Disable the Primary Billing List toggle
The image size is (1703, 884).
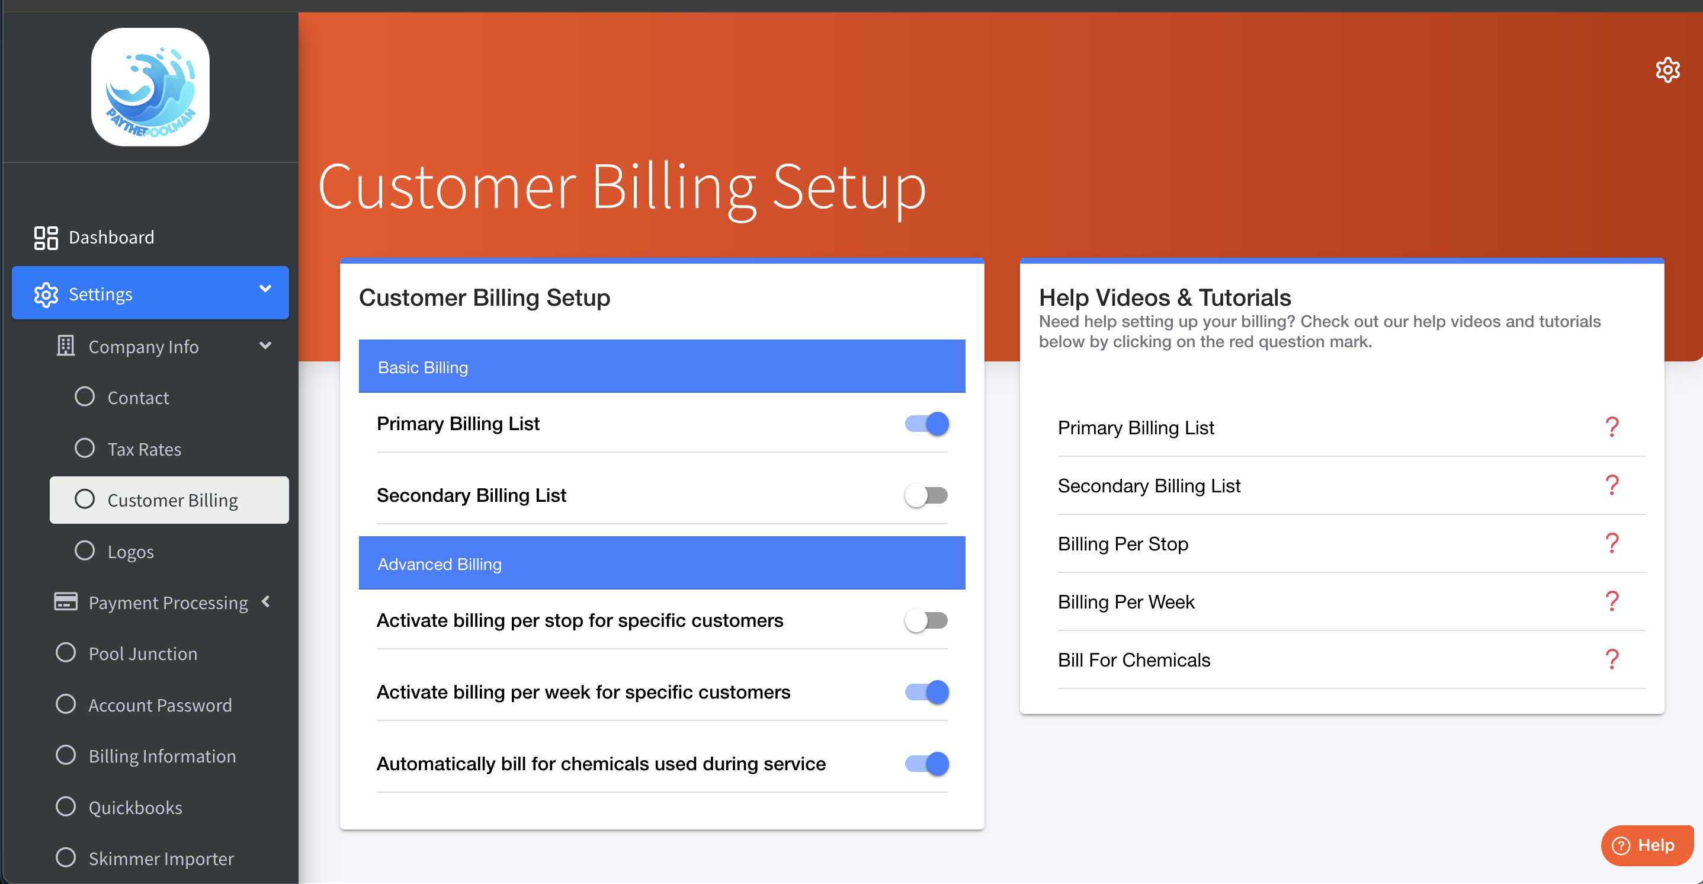point(926,424)
